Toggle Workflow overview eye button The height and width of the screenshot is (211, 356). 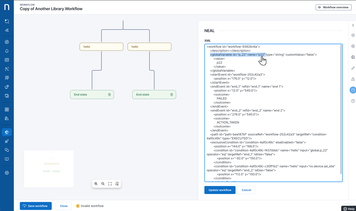pos(333,7)
